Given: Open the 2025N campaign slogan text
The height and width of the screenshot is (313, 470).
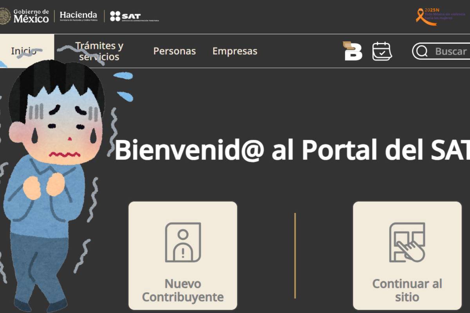Looking at the screenshot, I should coord(445,14).
